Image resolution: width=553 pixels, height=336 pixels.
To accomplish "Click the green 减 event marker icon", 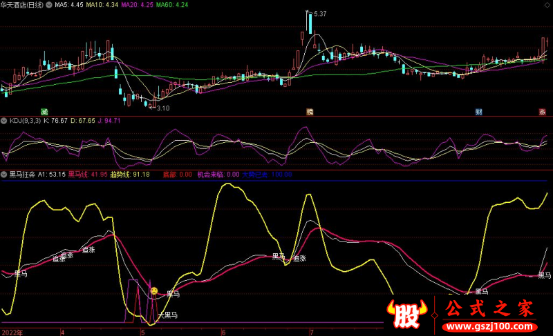I will pos(44,112).
